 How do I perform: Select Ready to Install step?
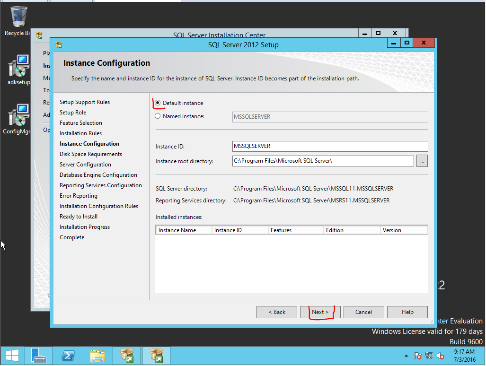point(79,217)
